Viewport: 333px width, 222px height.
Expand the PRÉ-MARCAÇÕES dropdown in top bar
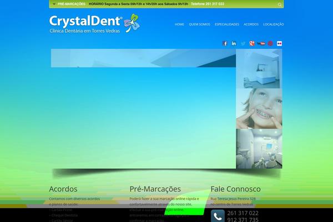[69, 4]
